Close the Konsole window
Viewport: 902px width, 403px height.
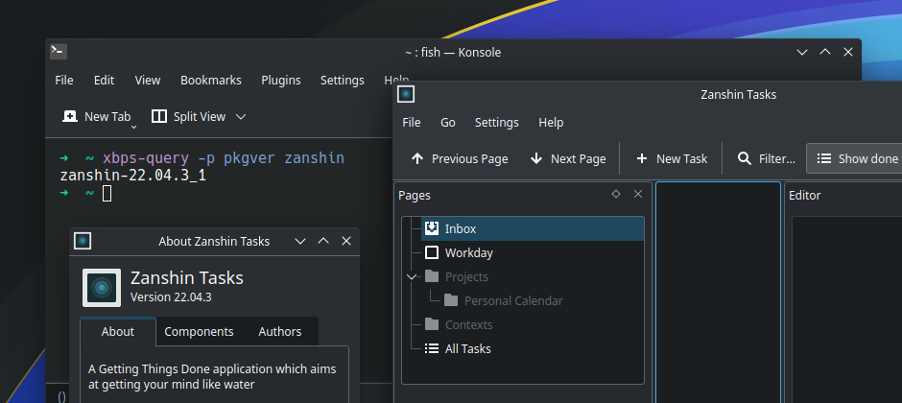(848, 53)
